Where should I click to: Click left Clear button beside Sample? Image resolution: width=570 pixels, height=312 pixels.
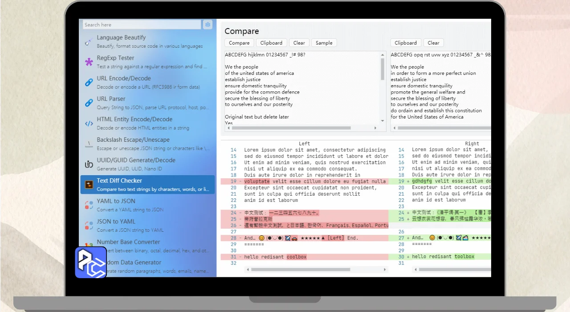pyautogui.click(x=299, y=43)
